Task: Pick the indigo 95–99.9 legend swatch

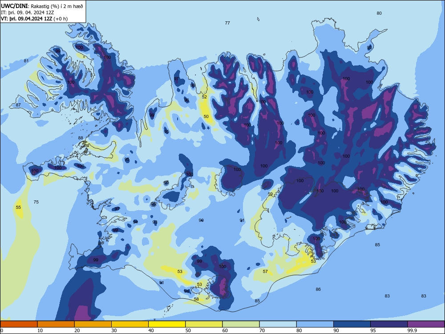Action: [389, 324]
